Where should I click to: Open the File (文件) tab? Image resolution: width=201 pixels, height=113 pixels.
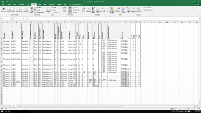pyautogui.click(x=3, y=5)
